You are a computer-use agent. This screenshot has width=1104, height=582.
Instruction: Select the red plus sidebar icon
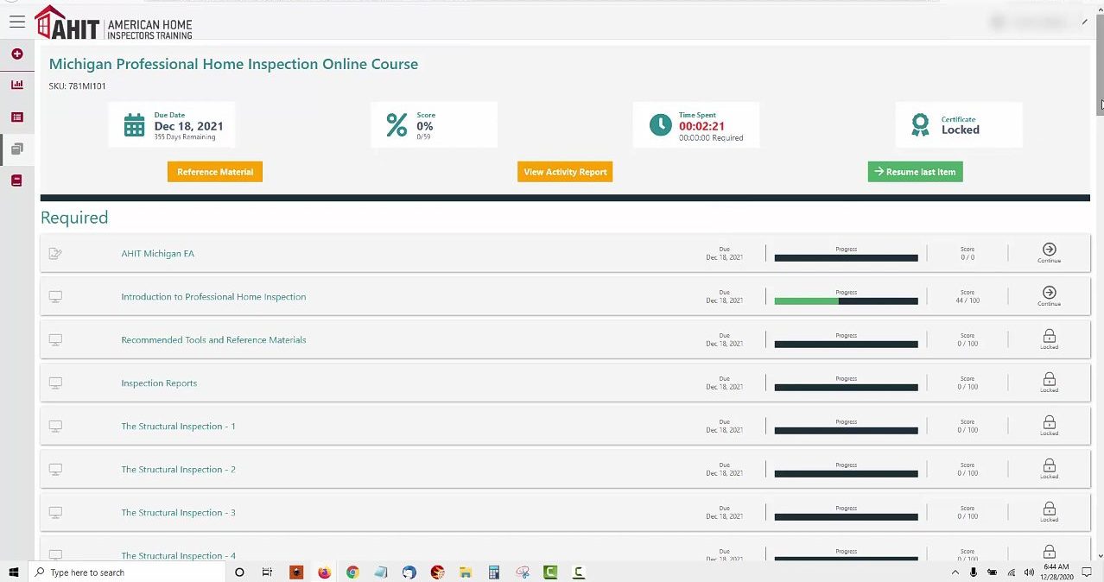(x=17, y=54)
